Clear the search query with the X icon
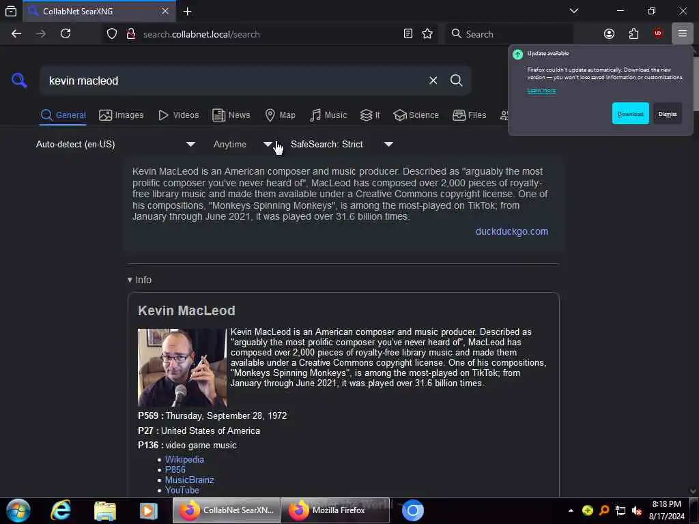 coord(433,81)
